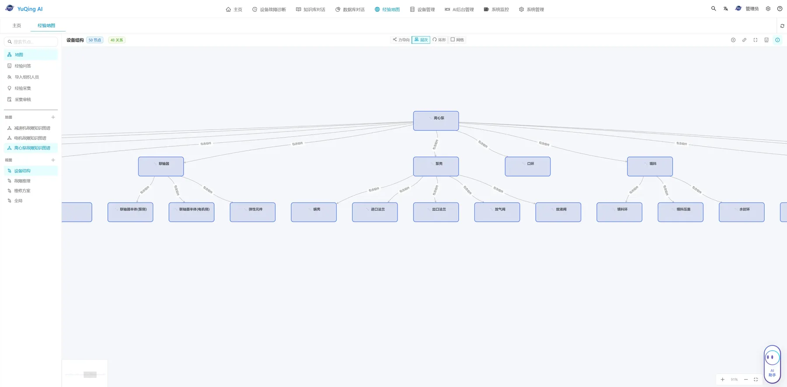Open 设备故障诊断 in top navigation
This screenshot has height=387, width=787.
pos(269,9)
